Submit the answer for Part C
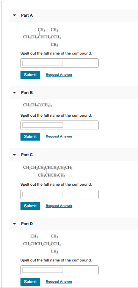The height and width of the screenshot is (288, 138). (x=30, y=206)
